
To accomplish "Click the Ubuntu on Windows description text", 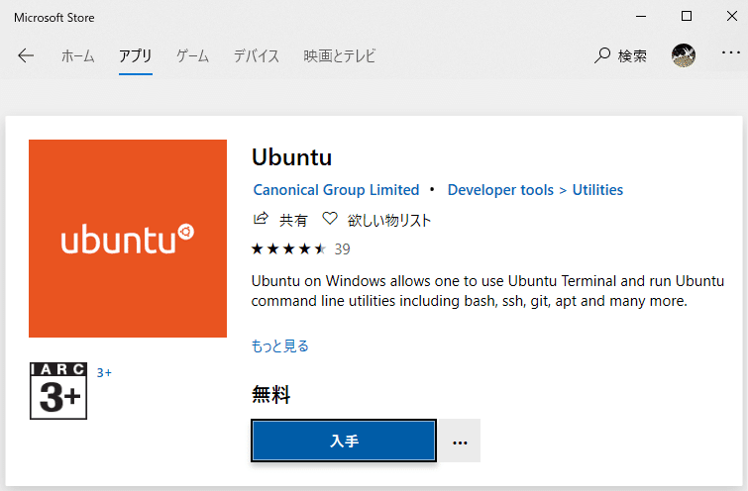I will [x=487, y=291].
